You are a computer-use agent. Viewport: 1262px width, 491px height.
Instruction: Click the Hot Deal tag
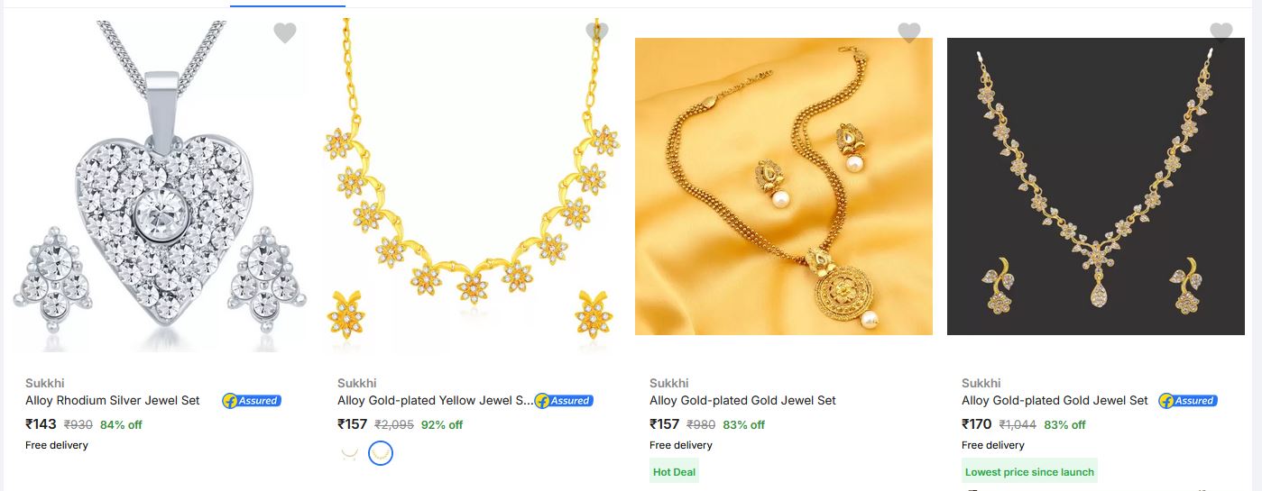pos(675,471)
